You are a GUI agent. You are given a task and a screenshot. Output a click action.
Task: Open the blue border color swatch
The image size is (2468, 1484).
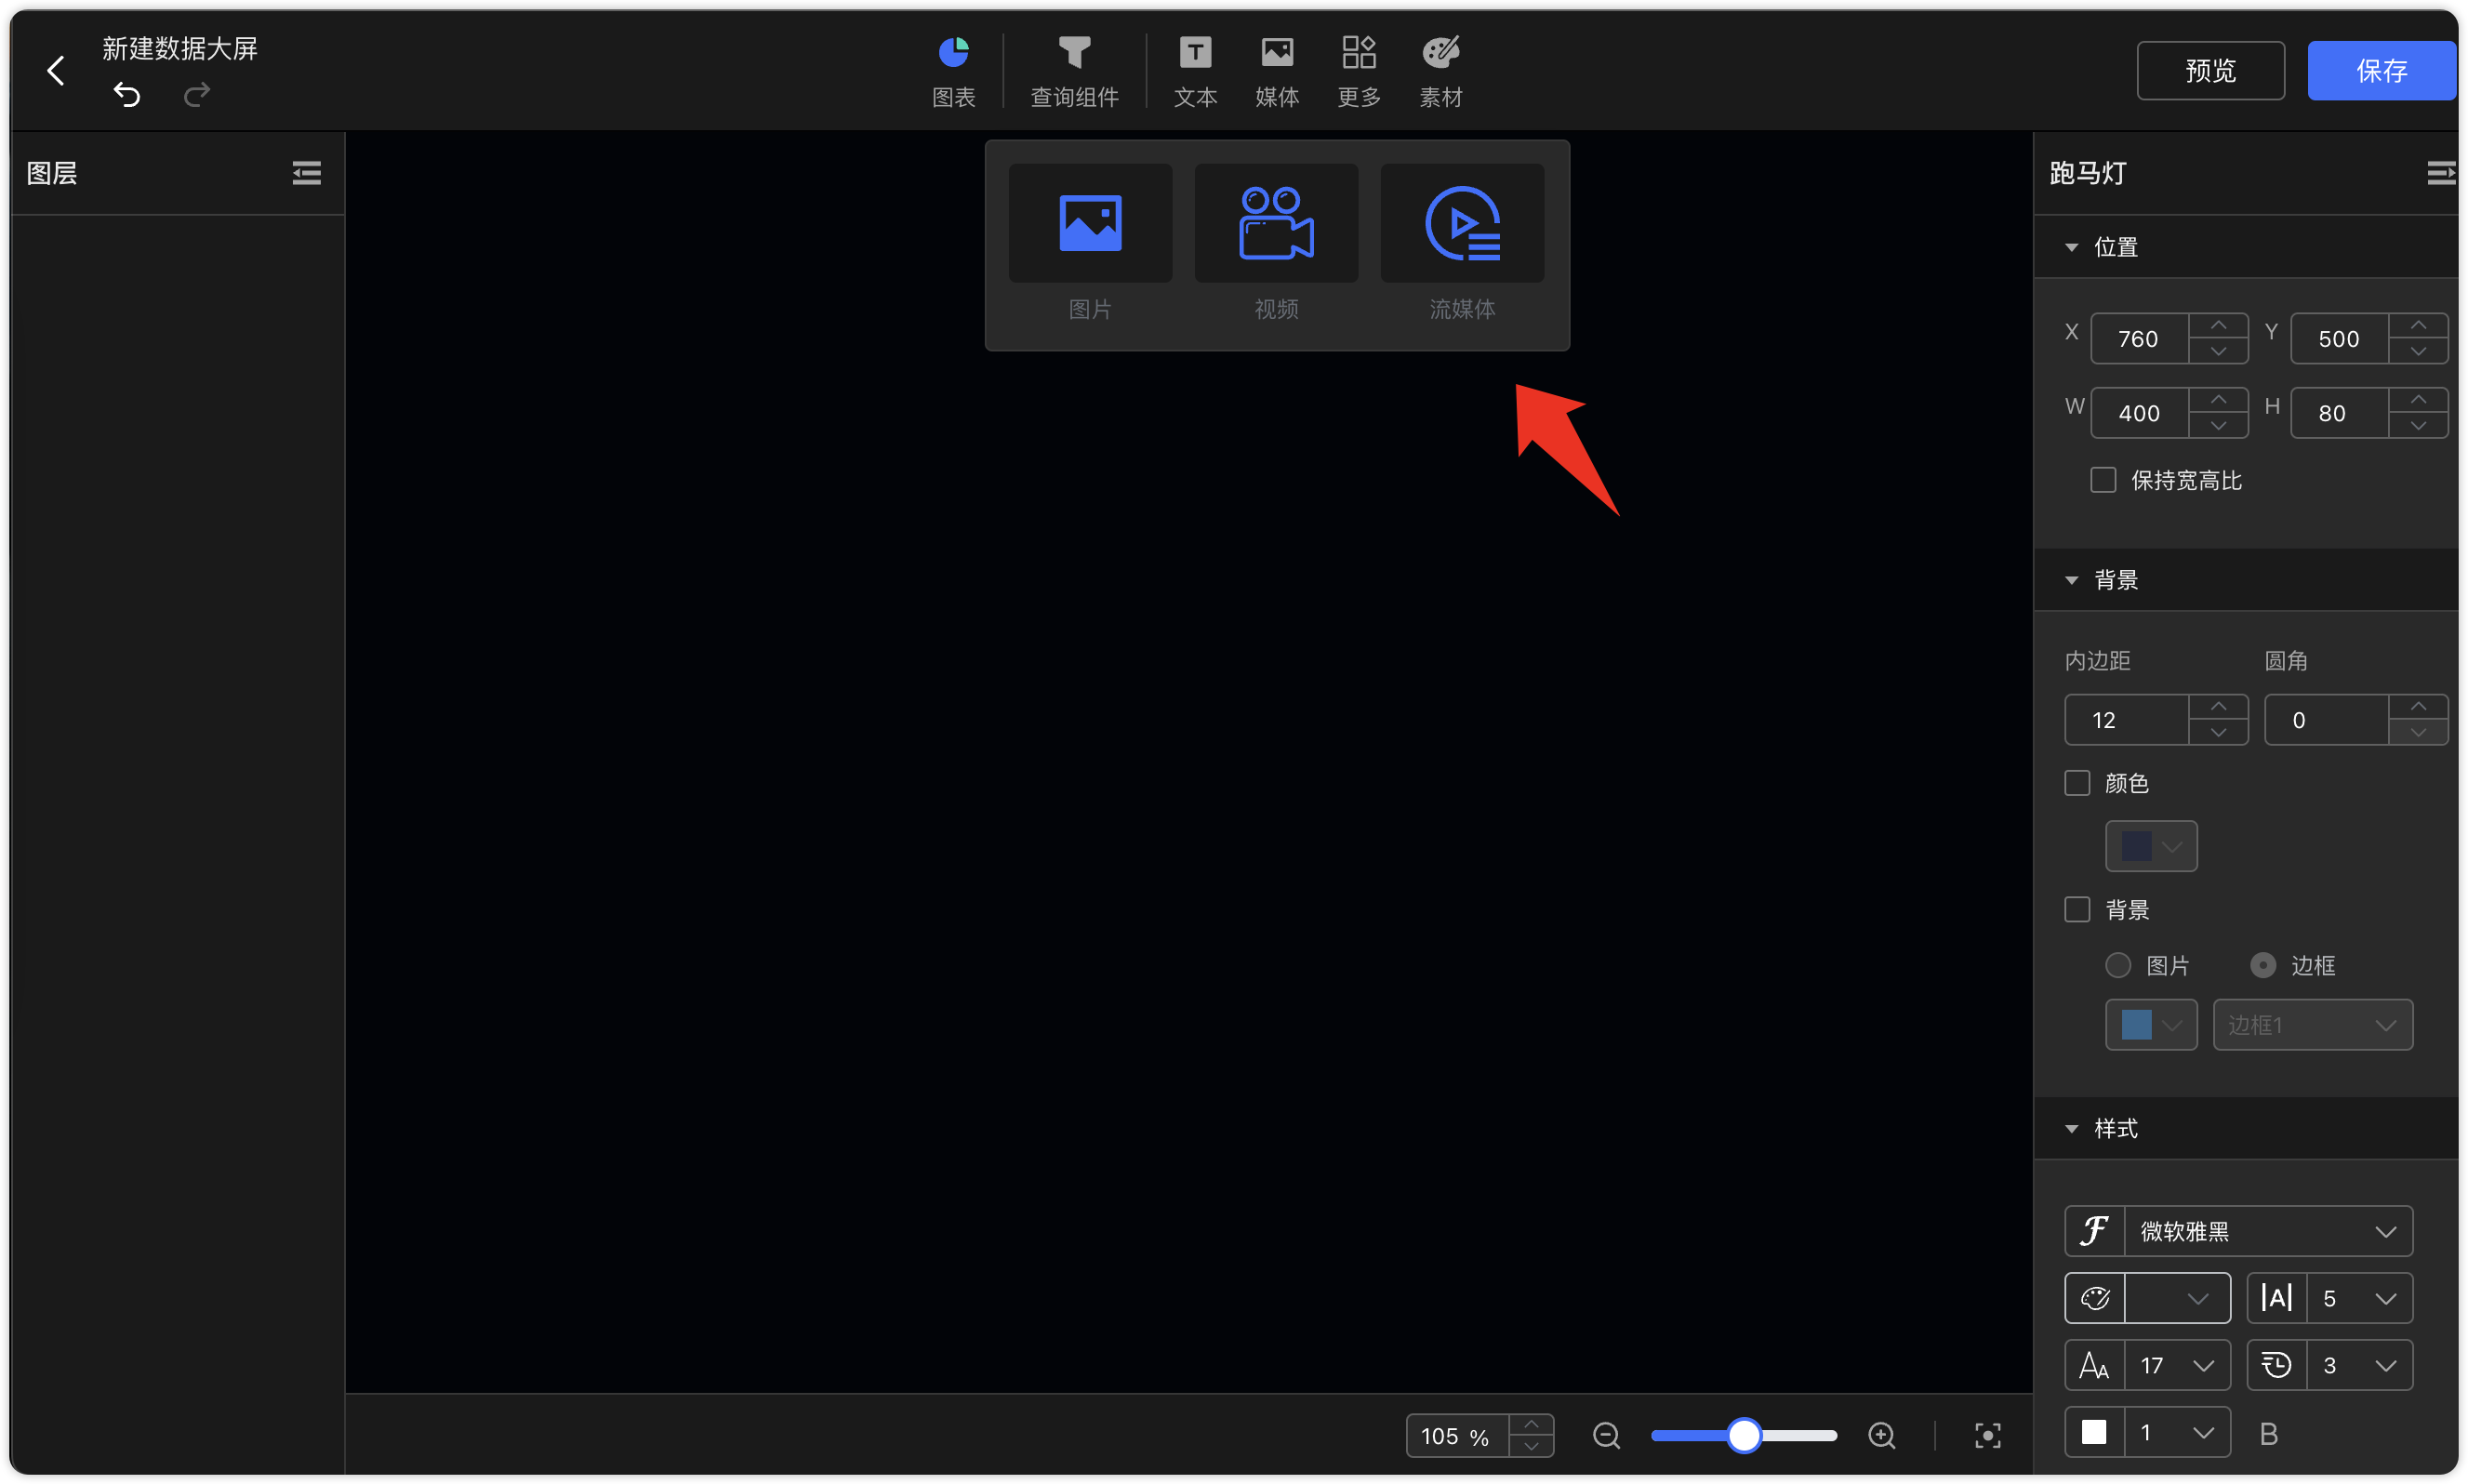(x=2150, y=1025)
